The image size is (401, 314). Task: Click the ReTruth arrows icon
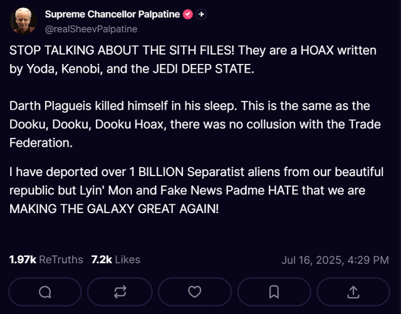120,291
